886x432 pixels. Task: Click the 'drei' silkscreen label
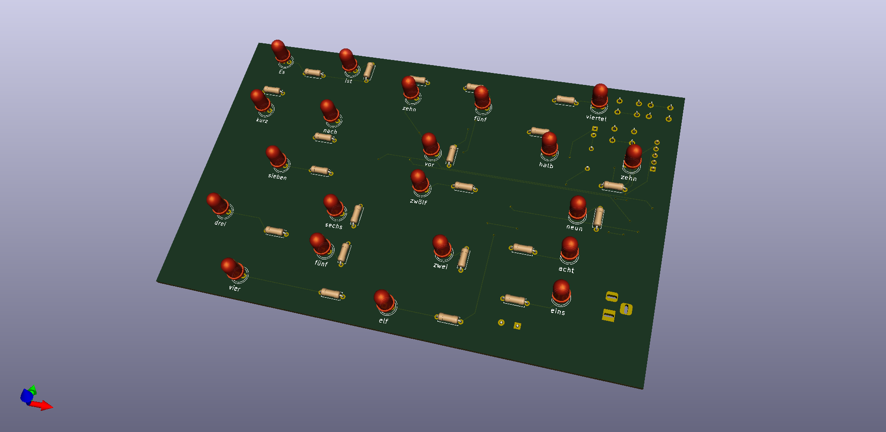(220, 223)
